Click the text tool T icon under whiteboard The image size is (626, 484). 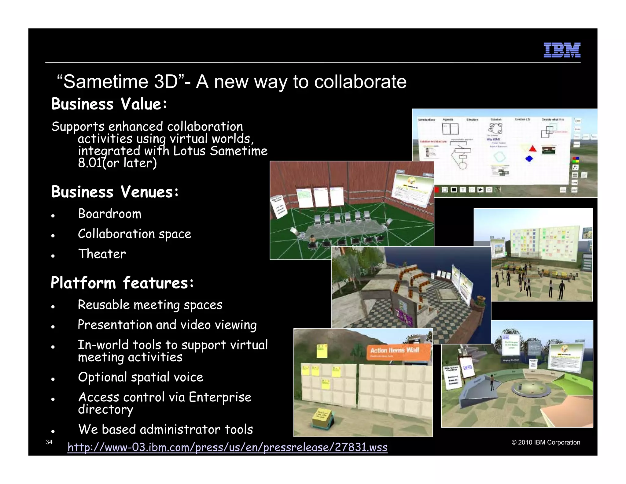tap(463, 190)
